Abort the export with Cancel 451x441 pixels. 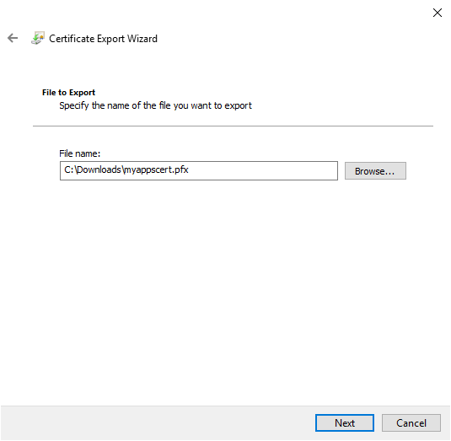pos(411,422)
